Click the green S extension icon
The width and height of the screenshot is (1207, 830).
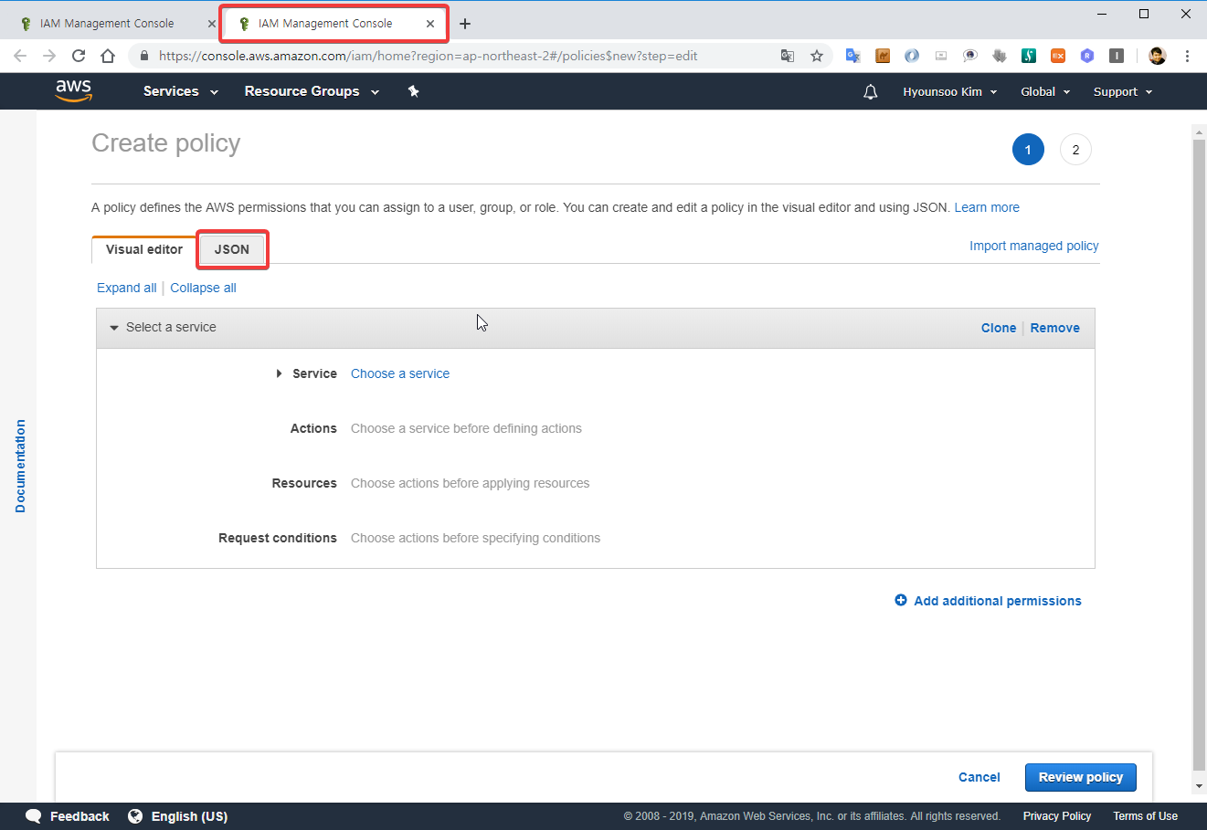(1029, 56)
